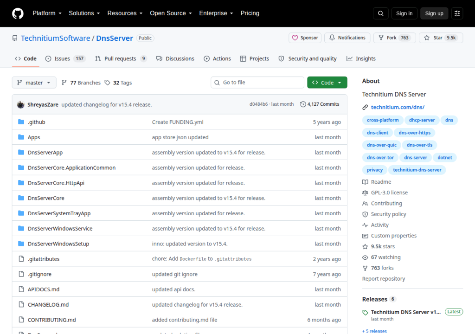The image size is (475, 334).
Task: Click the tag icon next to 32 Tags
Action: pos(107,83)
